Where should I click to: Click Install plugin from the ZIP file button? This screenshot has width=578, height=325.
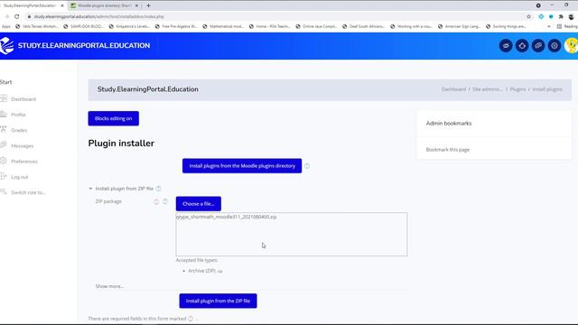tap(218, 301)
